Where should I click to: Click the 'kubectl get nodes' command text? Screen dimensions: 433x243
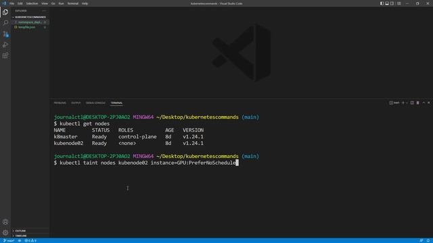coord(85,124)
